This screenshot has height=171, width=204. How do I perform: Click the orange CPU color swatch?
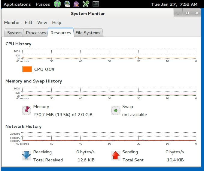(x=27, y=69)
